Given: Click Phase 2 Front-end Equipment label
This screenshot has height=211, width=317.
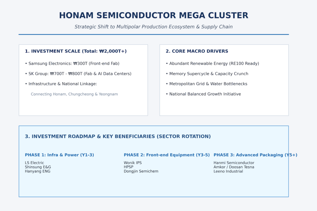Looking at the screenshot, I should point(167,155).
